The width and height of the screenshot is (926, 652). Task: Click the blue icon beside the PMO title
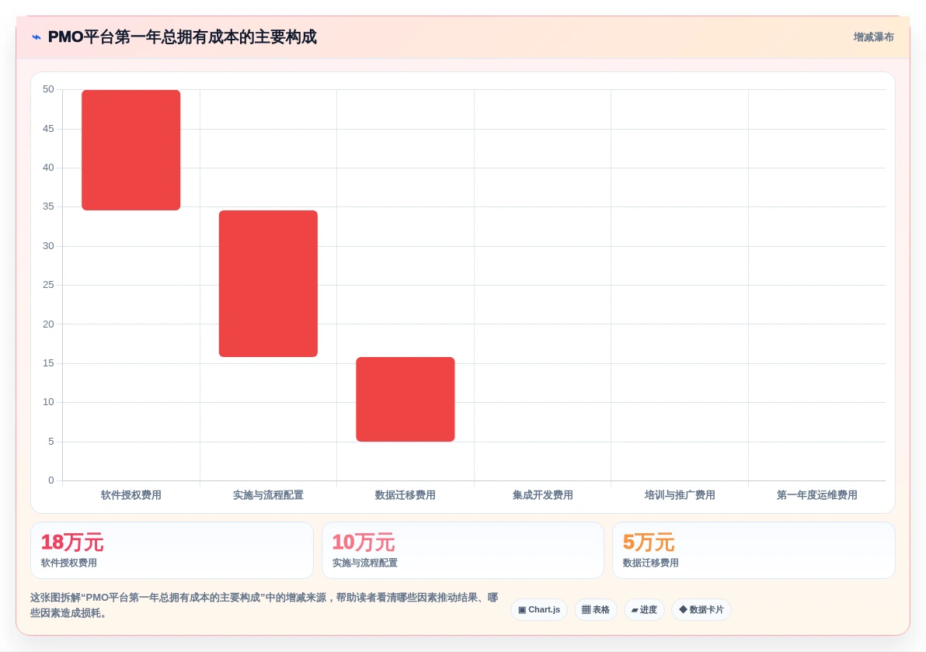(x=37, y=37)
